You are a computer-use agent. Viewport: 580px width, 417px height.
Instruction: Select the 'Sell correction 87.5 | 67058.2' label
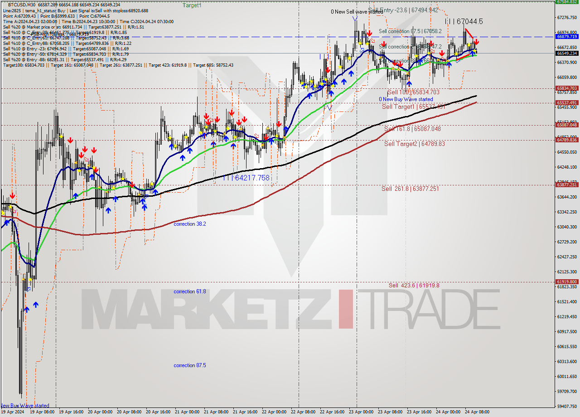coord(410,31)
